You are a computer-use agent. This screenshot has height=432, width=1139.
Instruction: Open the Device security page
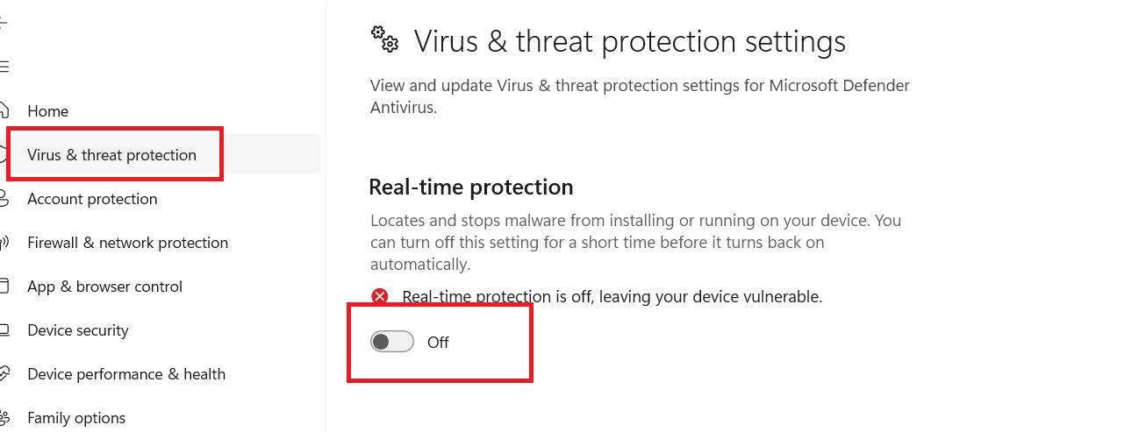(x=78, y=330)
